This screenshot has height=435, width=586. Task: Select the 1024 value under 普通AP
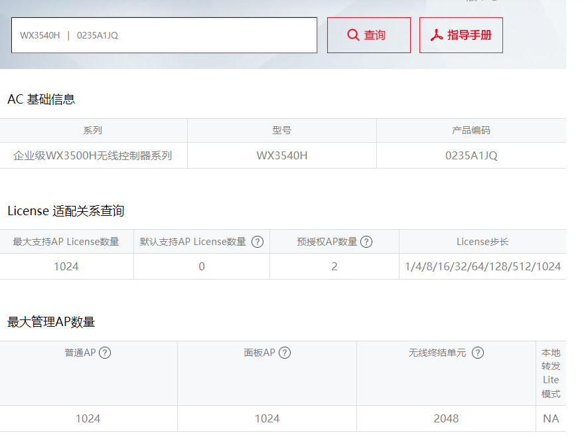(88, 418)
